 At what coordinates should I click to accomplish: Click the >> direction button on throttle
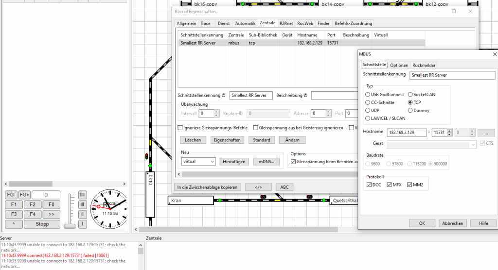[x=52, y=214]
